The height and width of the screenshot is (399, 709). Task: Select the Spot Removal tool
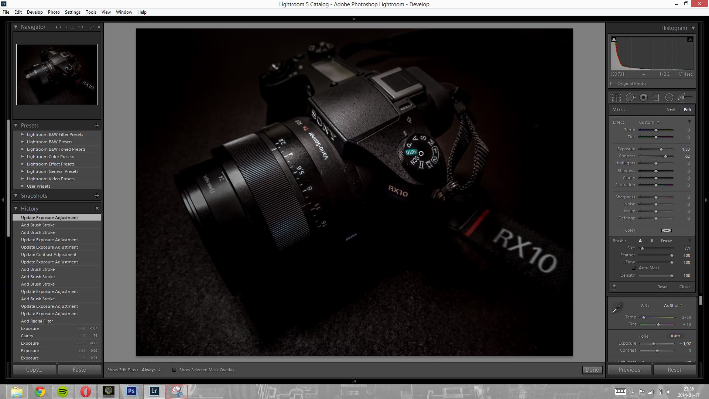[630, 98]
